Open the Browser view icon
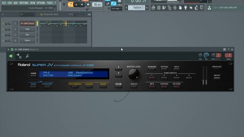Image resolution: width=244 pixels, height=137 pixels. tap(169, 8)
